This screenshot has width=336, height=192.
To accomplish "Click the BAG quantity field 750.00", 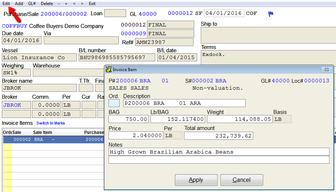I will click(x=129, y=119).
